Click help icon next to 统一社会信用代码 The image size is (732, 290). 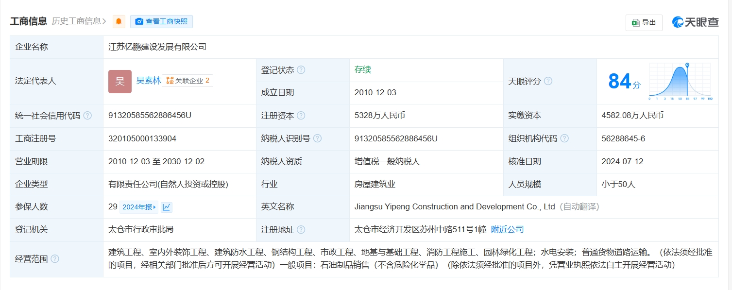(87, 116)
